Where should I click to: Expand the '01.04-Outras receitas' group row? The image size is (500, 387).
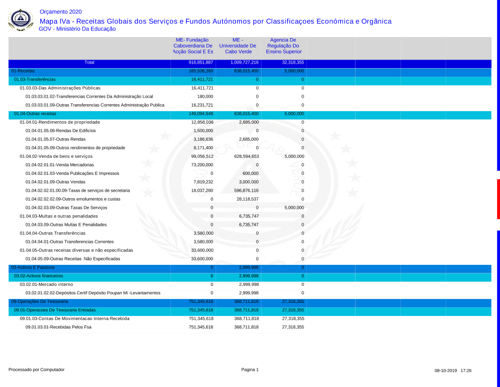point(35,114)
